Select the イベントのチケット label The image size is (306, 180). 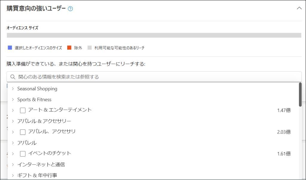coord(50,153)
